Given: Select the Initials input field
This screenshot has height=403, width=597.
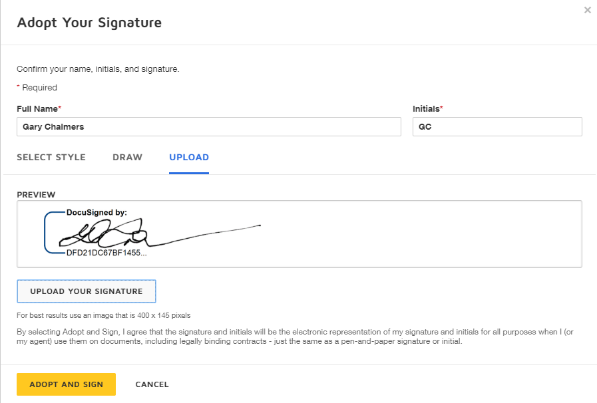Looking at the screenshot, I should (x=497, y=126).
